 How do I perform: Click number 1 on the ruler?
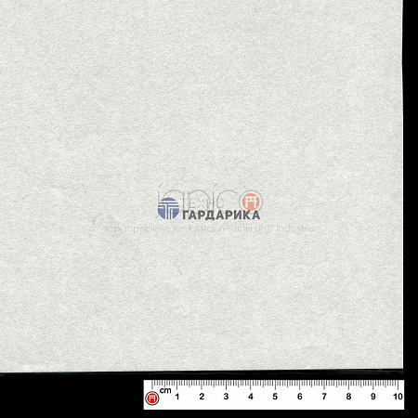[177, 397]
